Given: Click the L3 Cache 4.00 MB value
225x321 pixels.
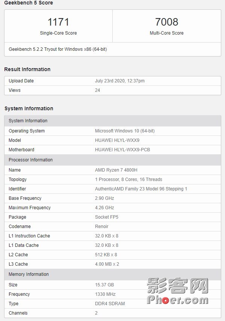Looking at the screenshot, I should [x=107, y=264].
